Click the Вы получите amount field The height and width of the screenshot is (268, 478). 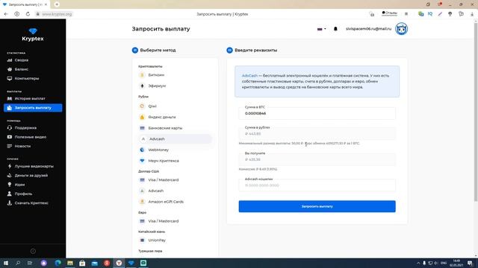(317, 159)
